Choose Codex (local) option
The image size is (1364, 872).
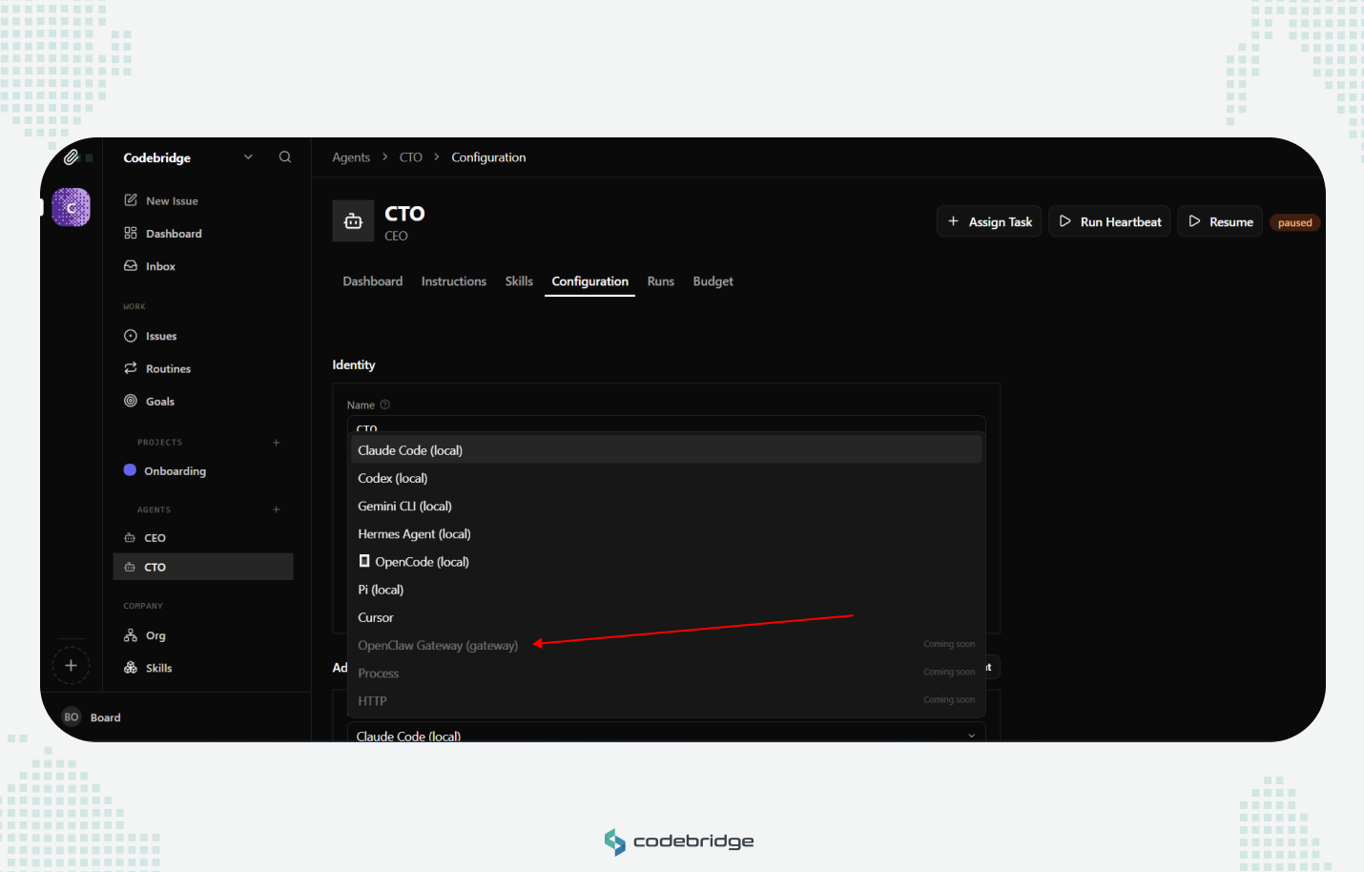pos(666,478)
